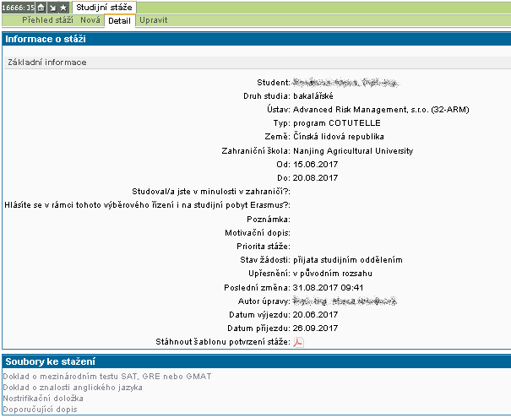
Task: Click the Nostrifikační doložka link
Action: pyautogui.click(x=44, y=398)
